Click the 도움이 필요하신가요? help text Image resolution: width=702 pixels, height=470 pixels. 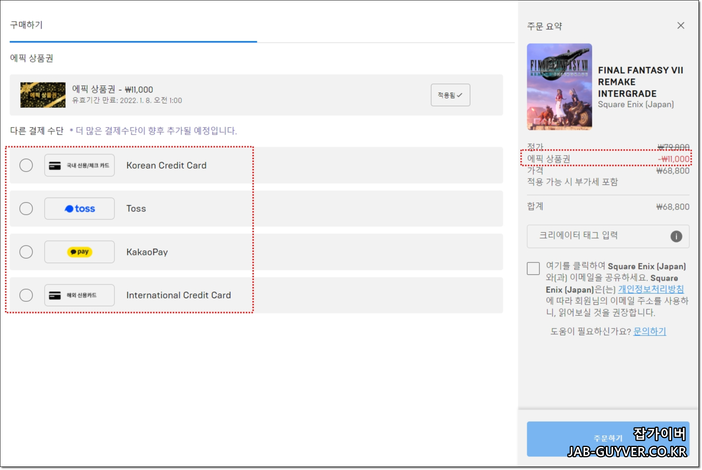590,331
